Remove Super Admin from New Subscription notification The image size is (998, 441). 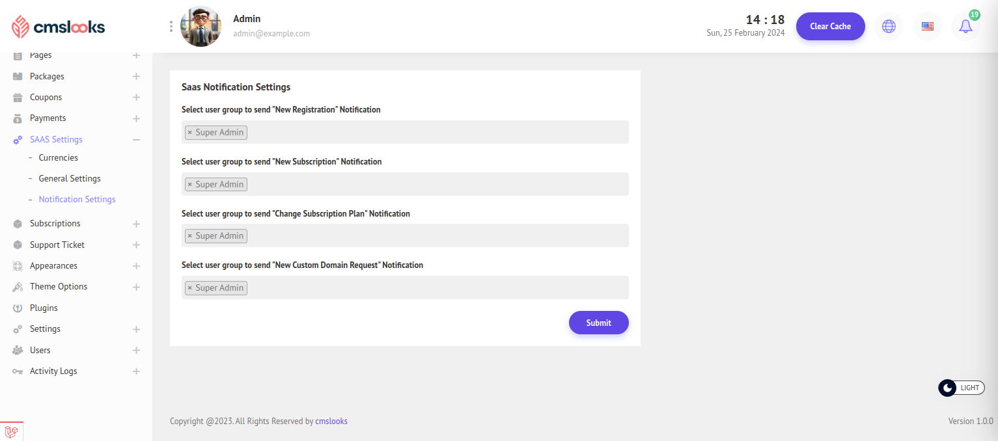pyautogui.click(x=189, y=185)
